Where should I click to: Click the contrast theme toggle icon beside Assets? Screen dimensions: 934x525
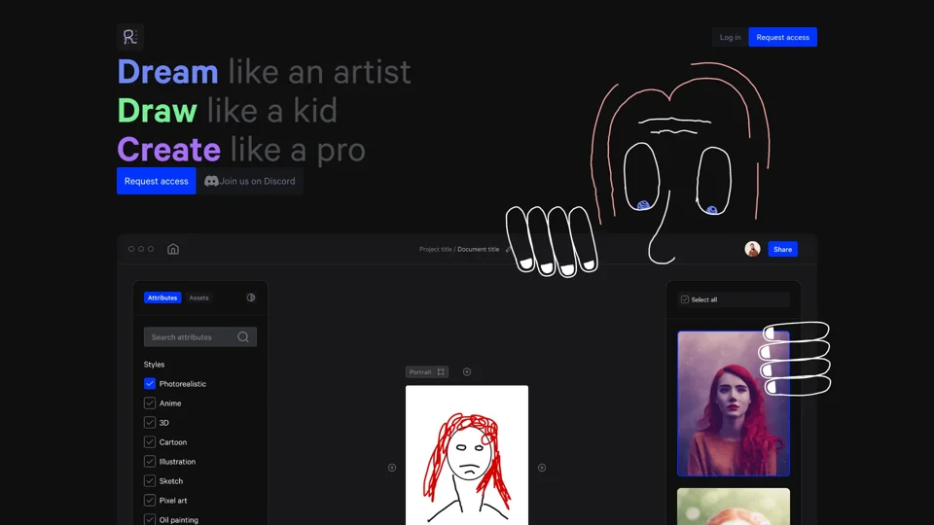pos(251,297)
